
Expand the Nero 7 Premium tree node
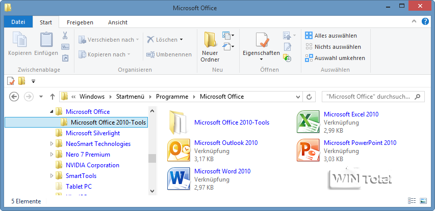click(x=52, y=155)
